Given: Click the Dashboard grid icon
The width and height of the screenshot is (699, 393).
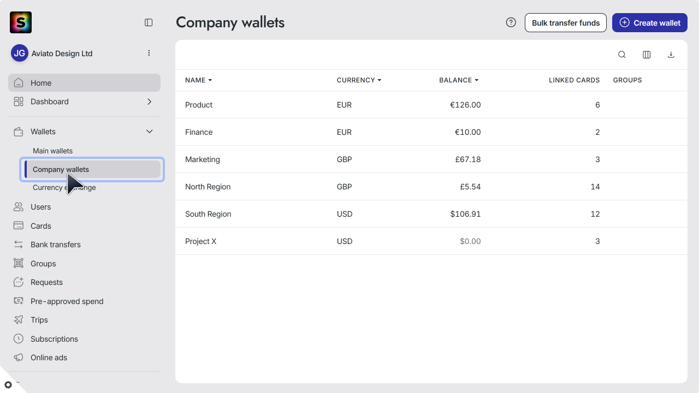Looking at the screenshot, I should point(19,102).
